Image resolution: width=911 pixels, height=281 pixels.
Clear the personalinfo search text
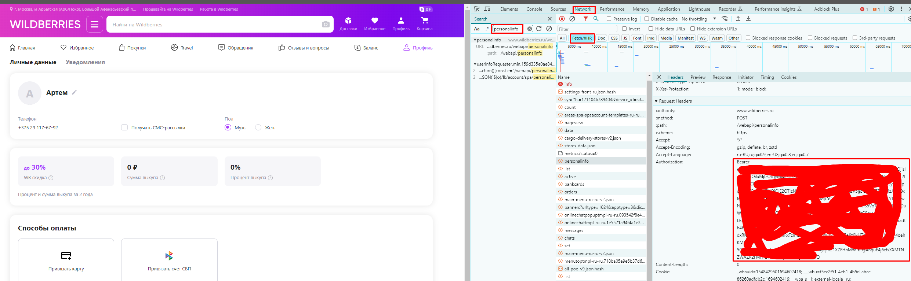point(530,29)
